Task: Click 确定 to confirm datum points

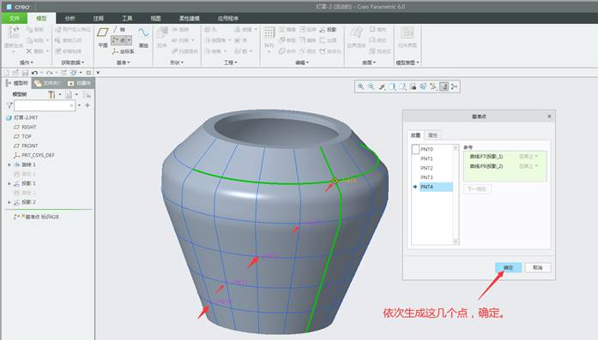Action: point(508,268)
